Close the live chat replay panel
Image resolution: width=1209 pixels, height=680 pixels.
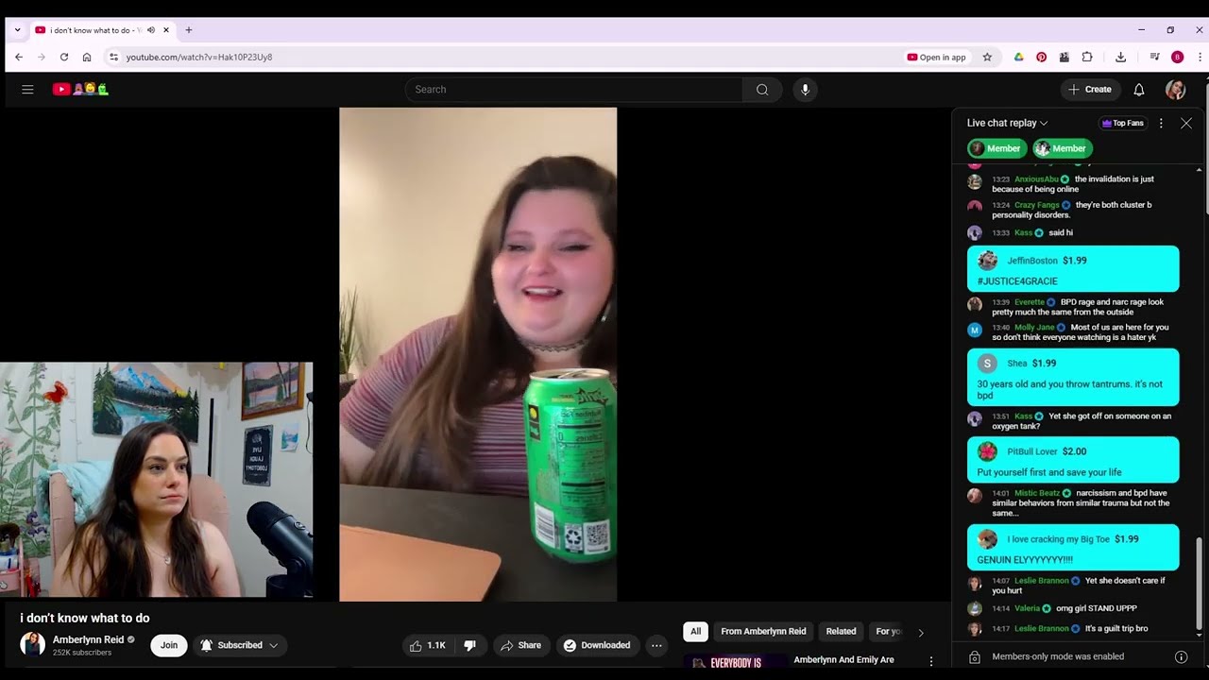(x=1186, y=123)
